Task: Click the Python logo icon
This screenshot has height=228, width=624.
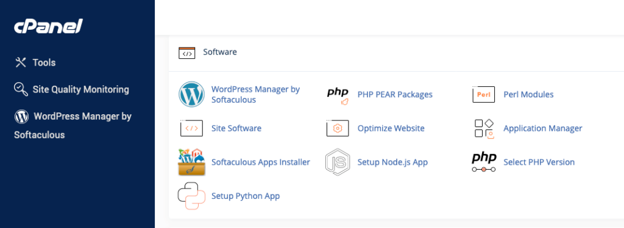Action: point(191,196)
